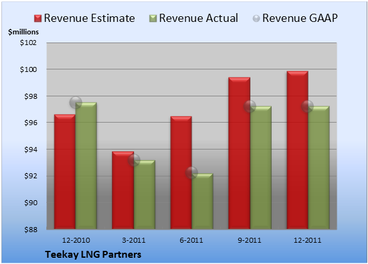Select the 12-2010 red estimate bar
The width and height of the screenshot is (368, 264).
pos(65,172)
